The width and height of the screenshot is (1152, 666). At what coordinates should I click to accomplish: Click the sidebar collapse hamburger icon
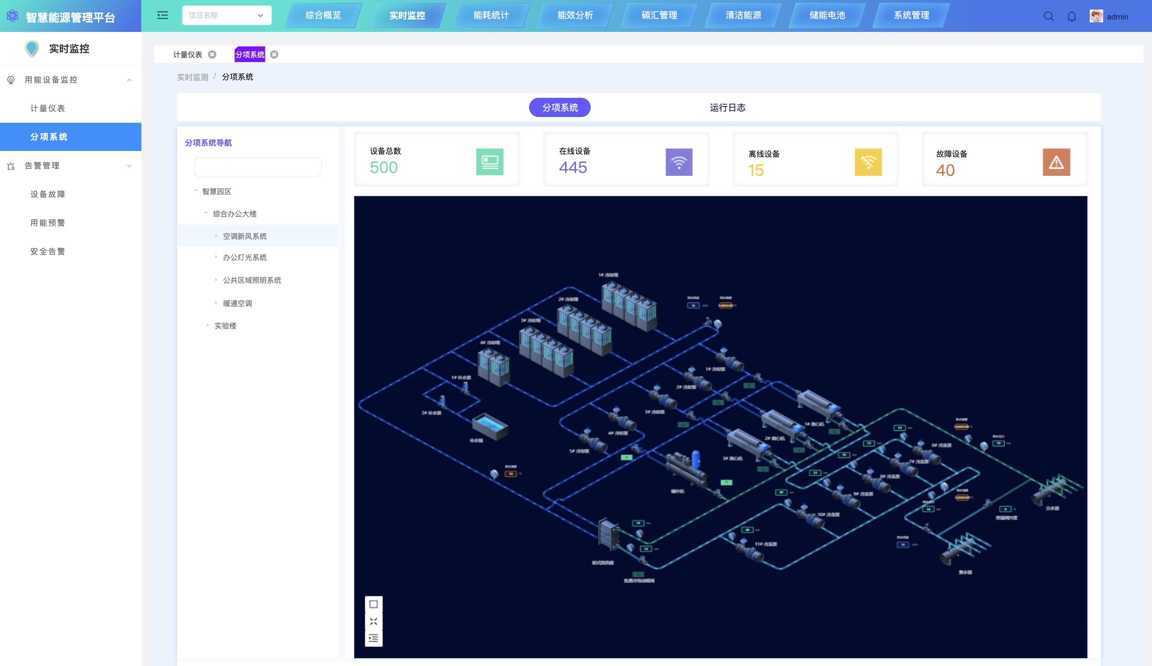[162, 15]
